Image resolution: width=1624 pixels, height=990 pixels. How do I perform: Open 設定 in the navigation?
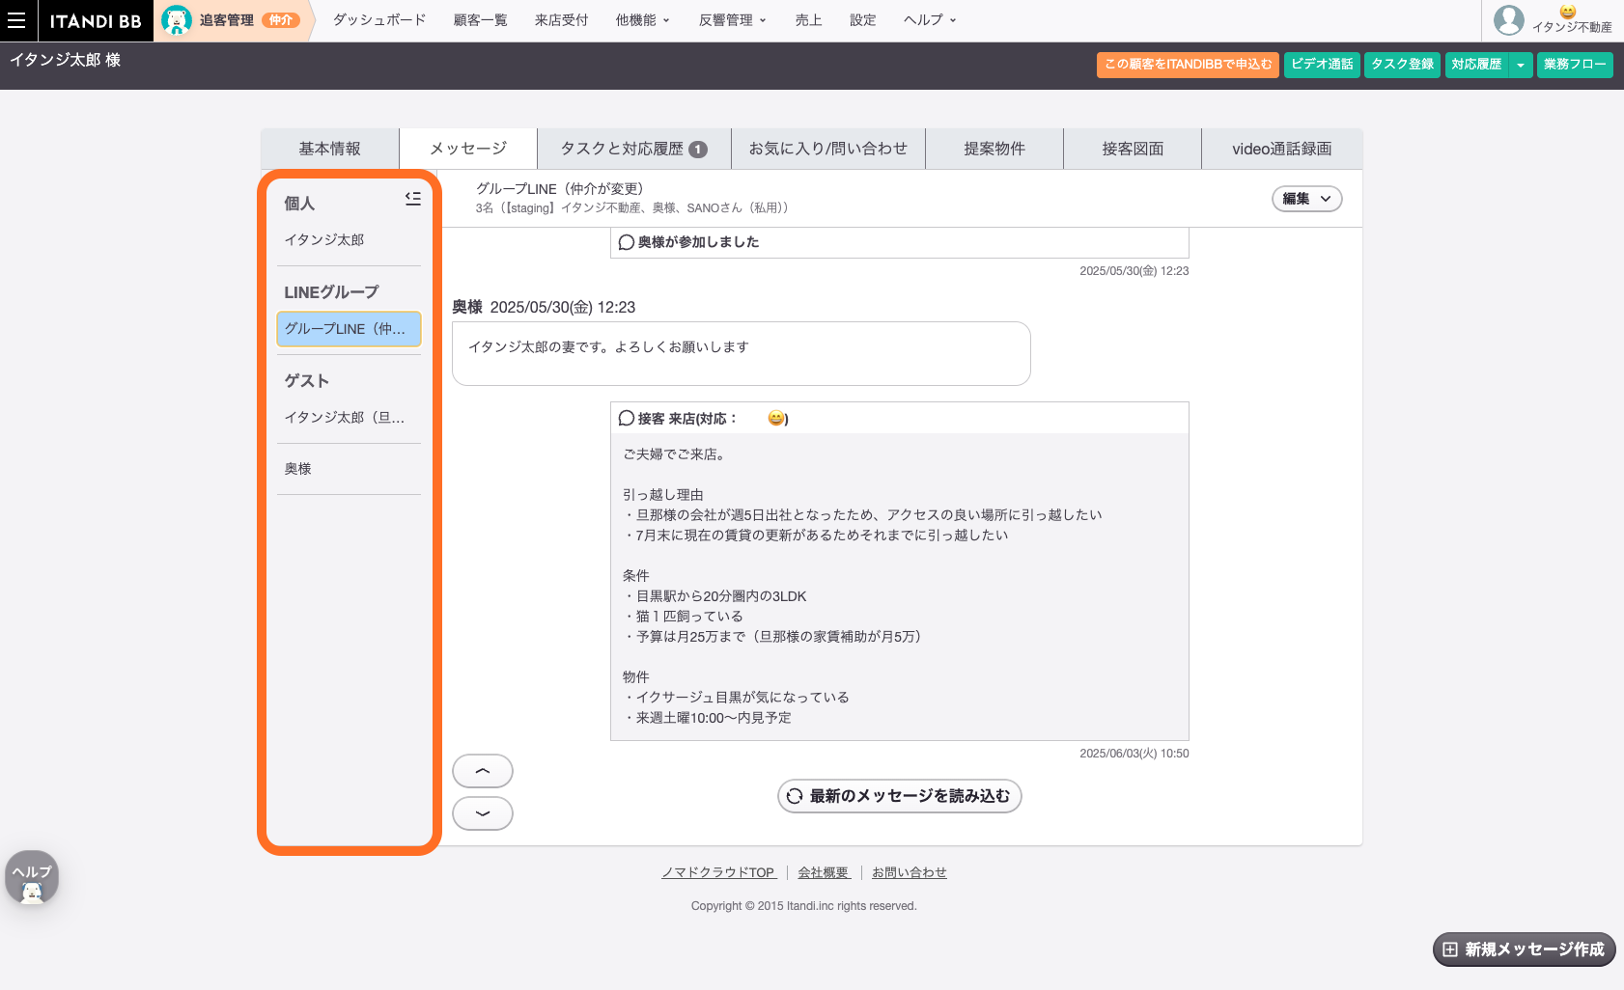pos(863,20)
